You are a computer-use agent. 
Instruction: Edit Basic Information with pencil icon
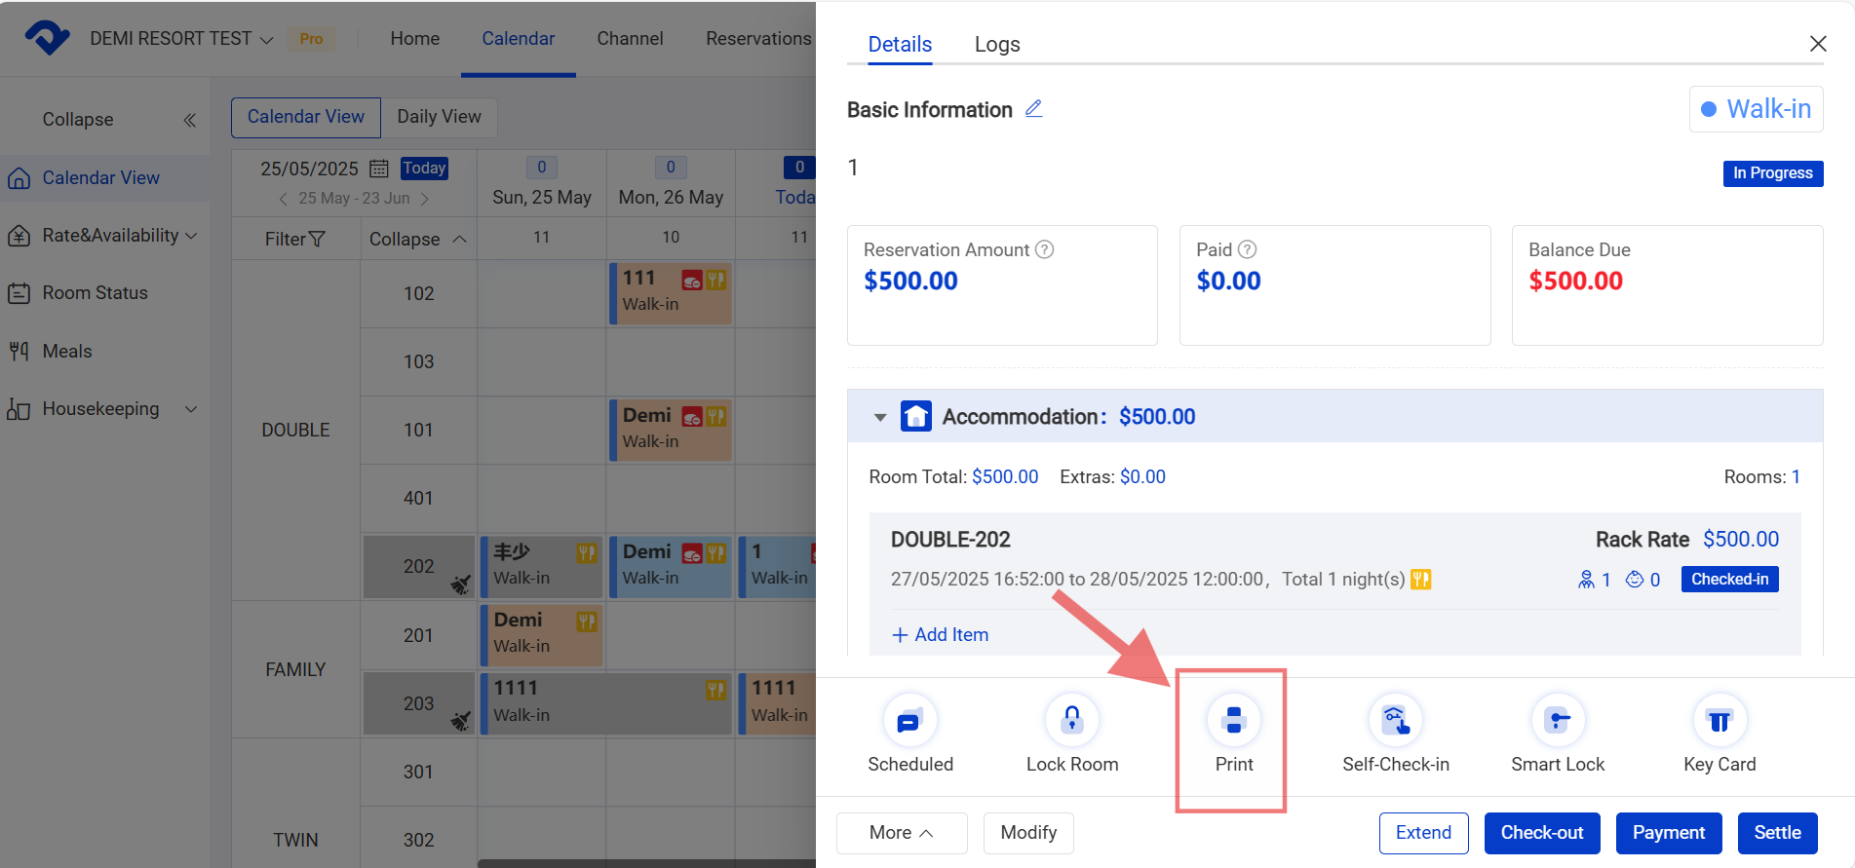coord(1034,109)
